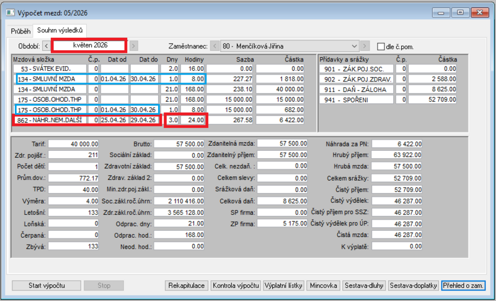Select 902 - ZÁK.POJ.ZDRAV. deduction row
The height and width of the screenshot is (301, 496).
tap(388, 79)
